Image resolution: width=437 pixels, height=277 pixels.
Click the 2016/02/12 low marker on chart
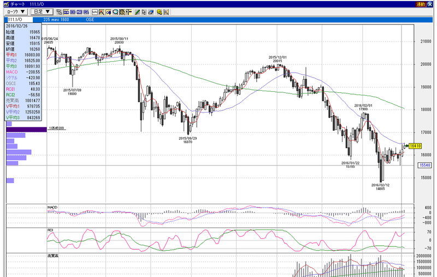[x=380, y=187]
